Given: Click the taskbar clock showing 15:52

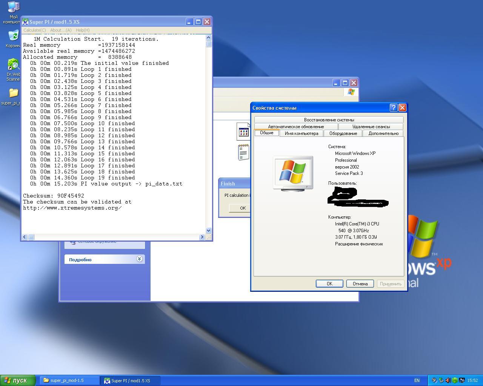Looking at the screenshot, I should (472, 380).
